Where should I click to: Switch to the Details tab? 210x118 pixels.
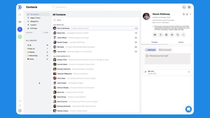point(181,42)
